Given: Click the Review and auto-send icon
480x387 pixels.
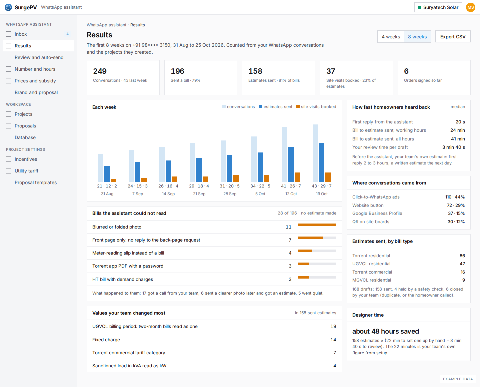Looking at the screenshot, I should [x=9, y=57].
